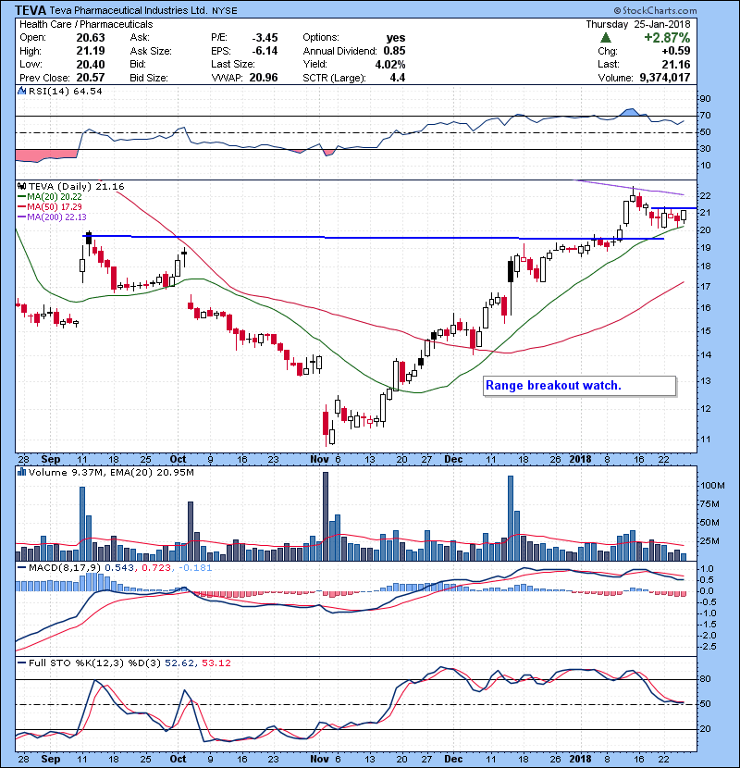Click the MACD histogram value -0.181
The image size is (740, 768).
195,568
